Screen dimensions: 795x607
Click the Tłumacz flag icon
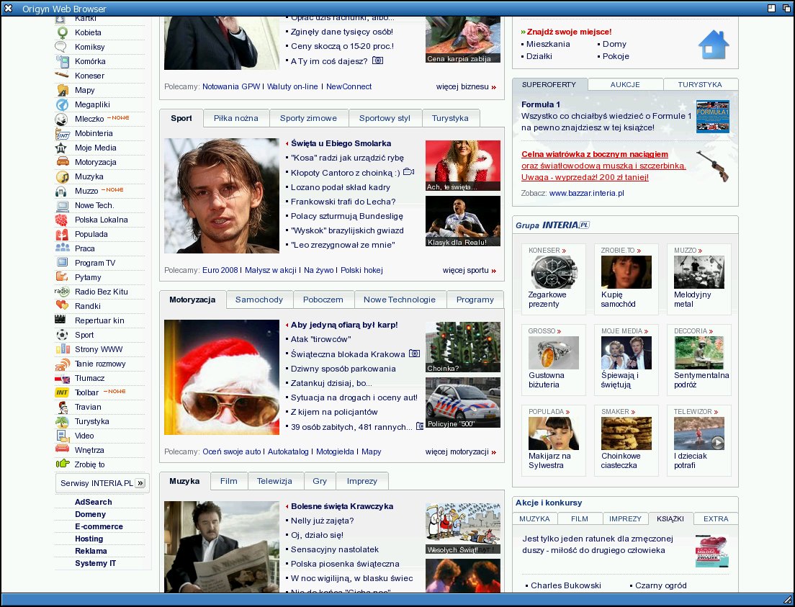pos(62,379)
